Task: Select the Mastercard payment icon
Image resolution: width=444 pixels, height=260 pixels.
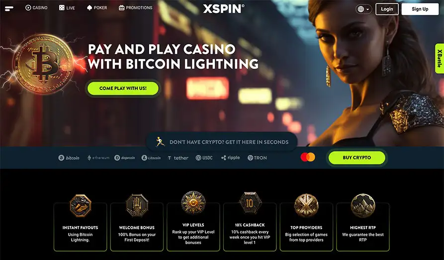Action: 308,157
